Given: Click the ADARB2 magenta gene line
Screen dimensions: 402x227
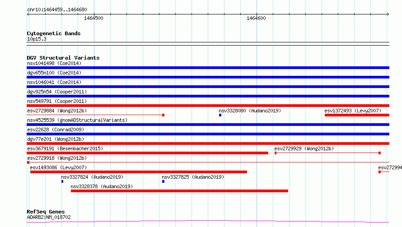Looking at the screenshot, I should (x=208, y=221).
